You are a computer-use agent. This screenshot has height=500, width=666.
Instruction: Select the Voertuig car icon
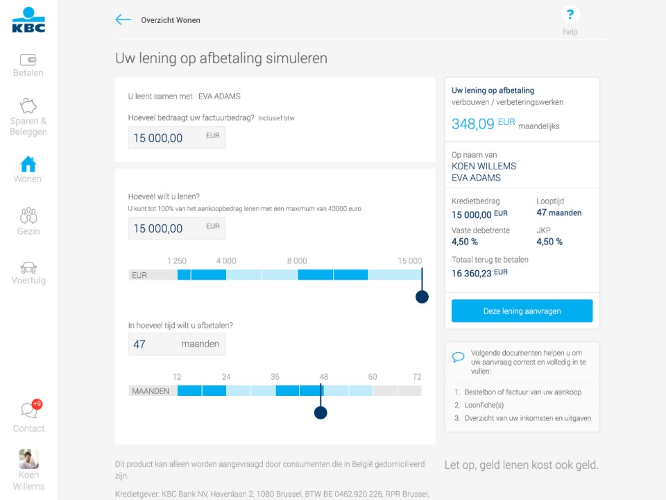coord(28,269)
